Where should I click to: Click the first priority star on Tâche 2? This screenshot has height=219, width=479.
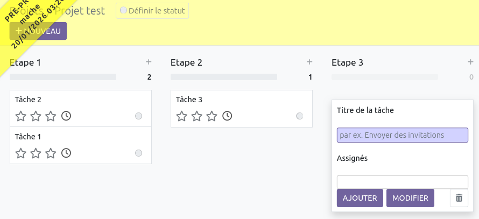click(x=20, y=116)
